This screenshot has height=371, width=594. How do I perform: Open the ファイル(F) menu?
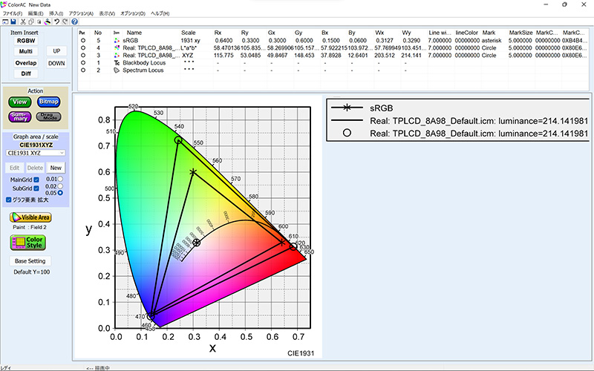[13, 13]
